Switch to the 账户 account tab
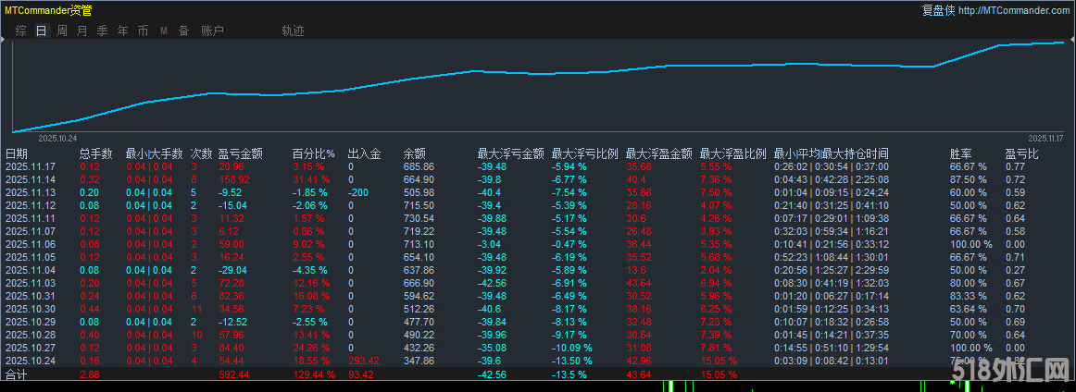This screenshot has height=392, width=1076. (212, 31)
